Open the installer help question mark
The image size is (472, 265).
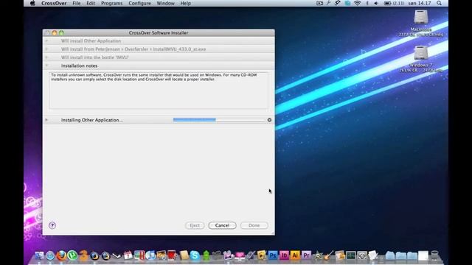click(52, 225)
